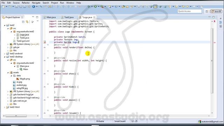The image size is (224, 126).
Task: Open the Refactor menu
Action: [x=26, y=3]
